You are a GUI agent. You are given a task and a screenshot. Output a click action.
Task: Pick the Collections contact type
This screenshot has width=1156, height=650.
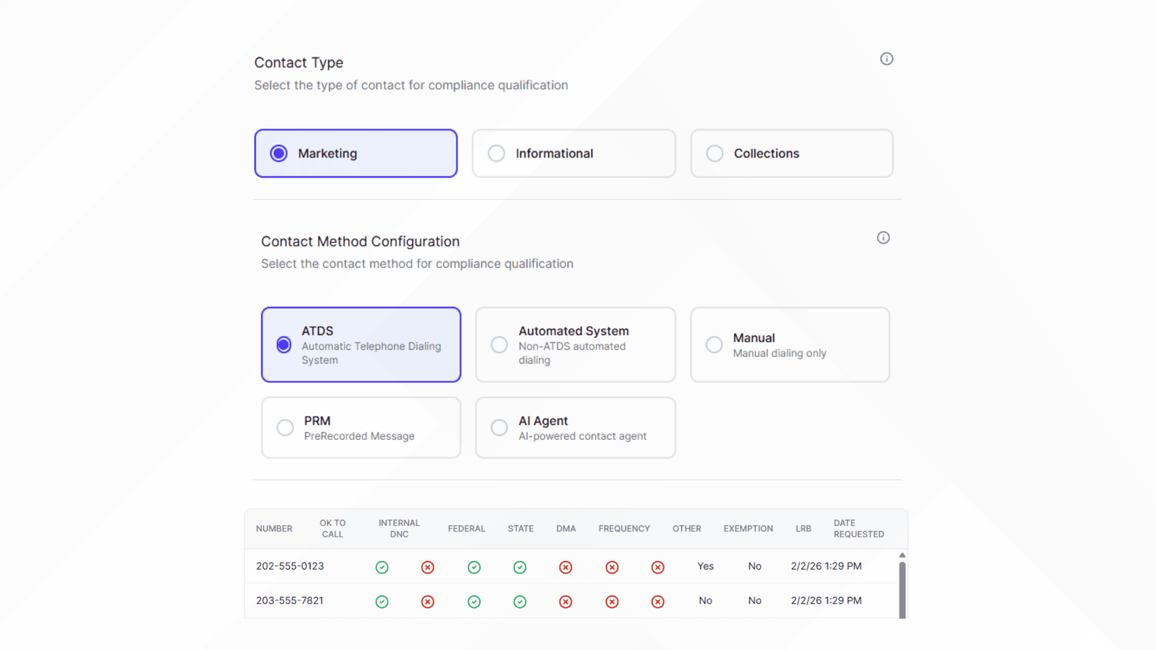[791, 153]
